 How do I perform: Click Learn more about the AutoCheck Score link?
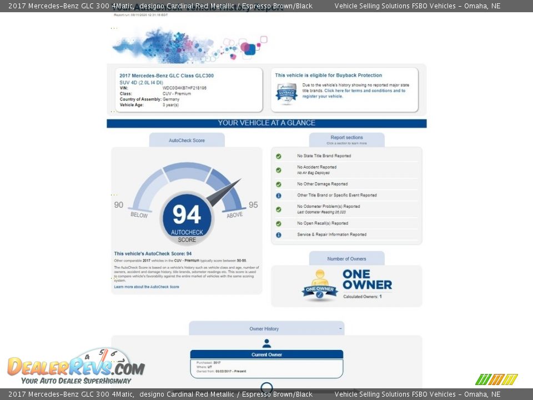click(x=147, y=287)
